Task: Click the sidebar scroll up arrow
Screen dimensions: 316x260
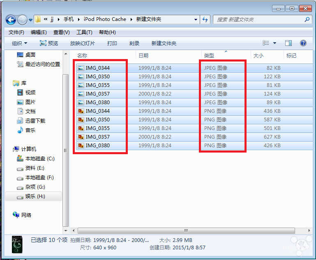Action: (66, 54)
